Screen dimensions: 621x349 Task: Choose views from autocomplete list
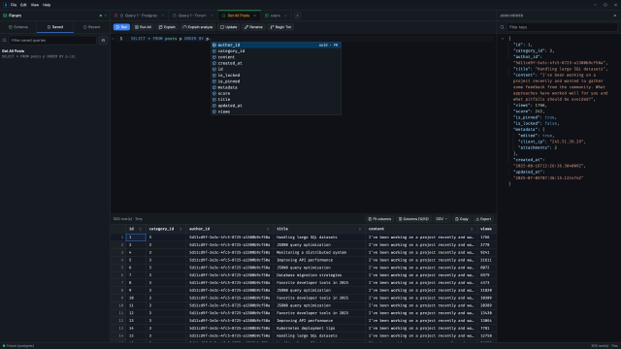[276, 111]
